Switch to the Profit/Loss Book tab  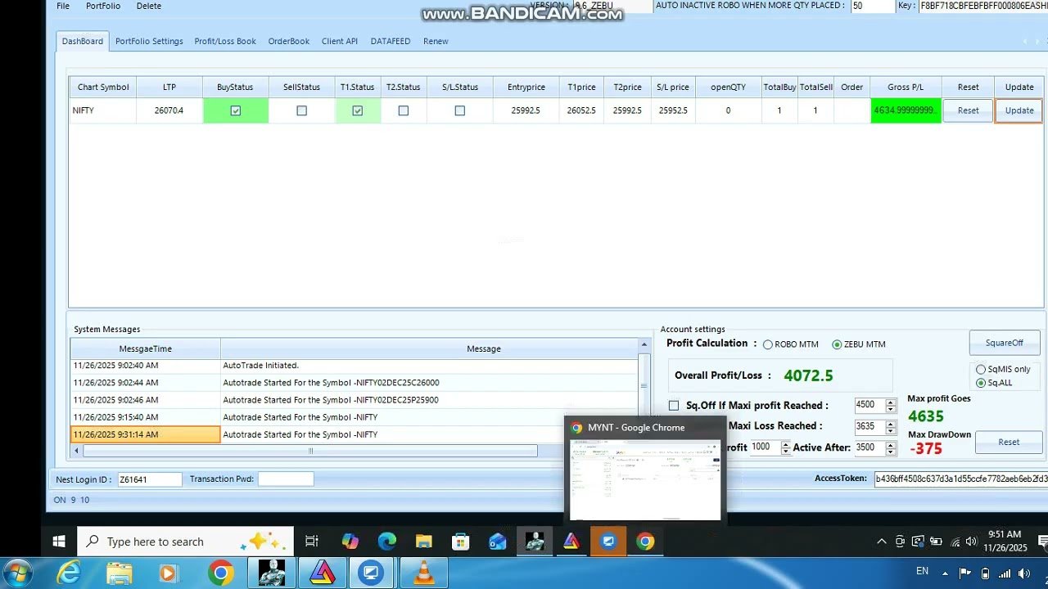pos(225,41)
